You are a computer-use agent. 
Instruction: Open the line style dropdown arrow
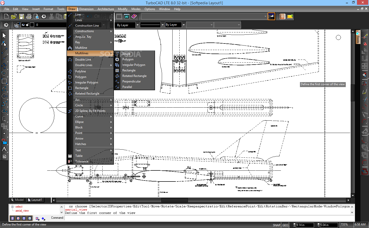pos(163,25)
